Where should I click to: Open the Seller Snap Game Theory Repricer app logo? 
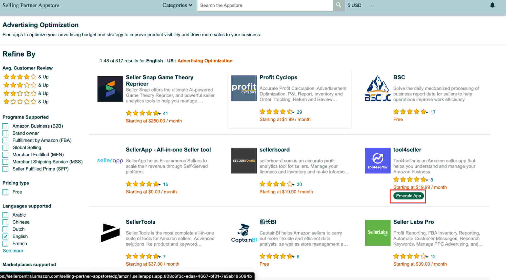click(x=110, y=89)
